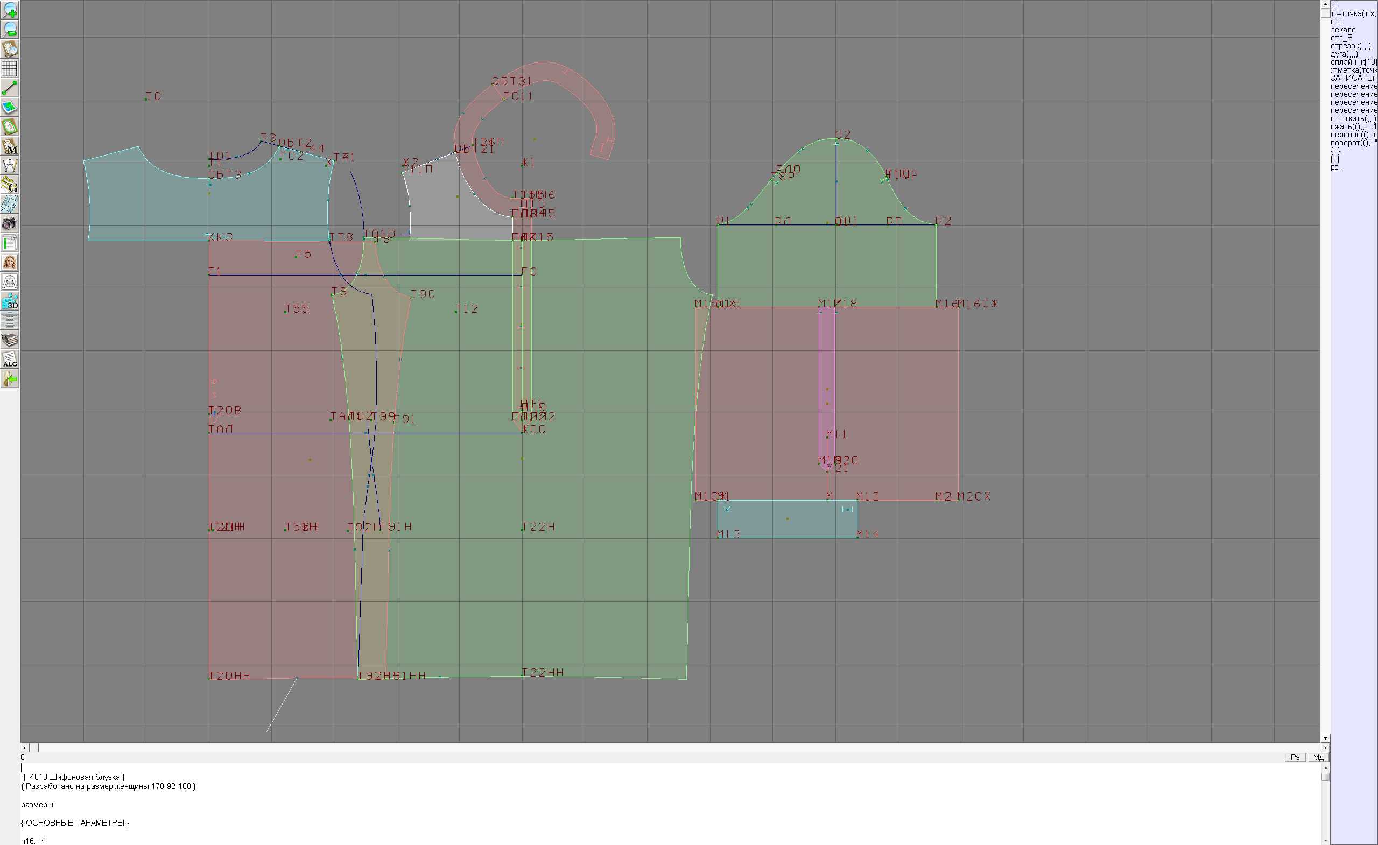Click the woman's portrait icon

[10, 262]
